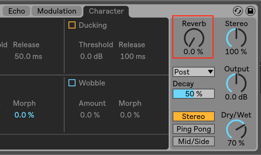Open the Character tab

click(106, 11)
